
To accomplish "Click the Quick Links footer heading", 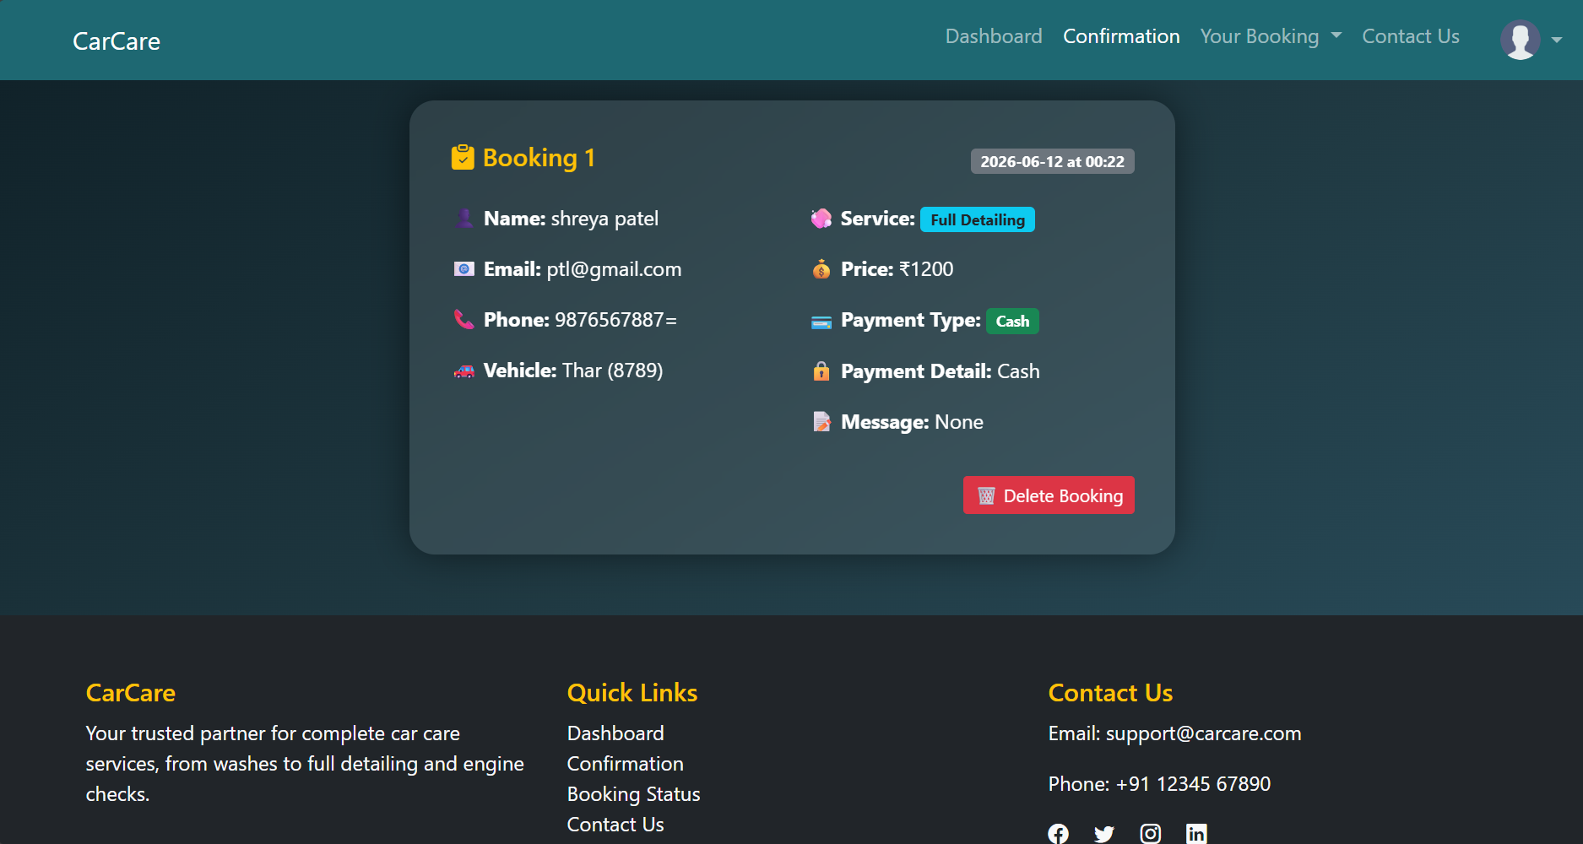I will 632,693.
